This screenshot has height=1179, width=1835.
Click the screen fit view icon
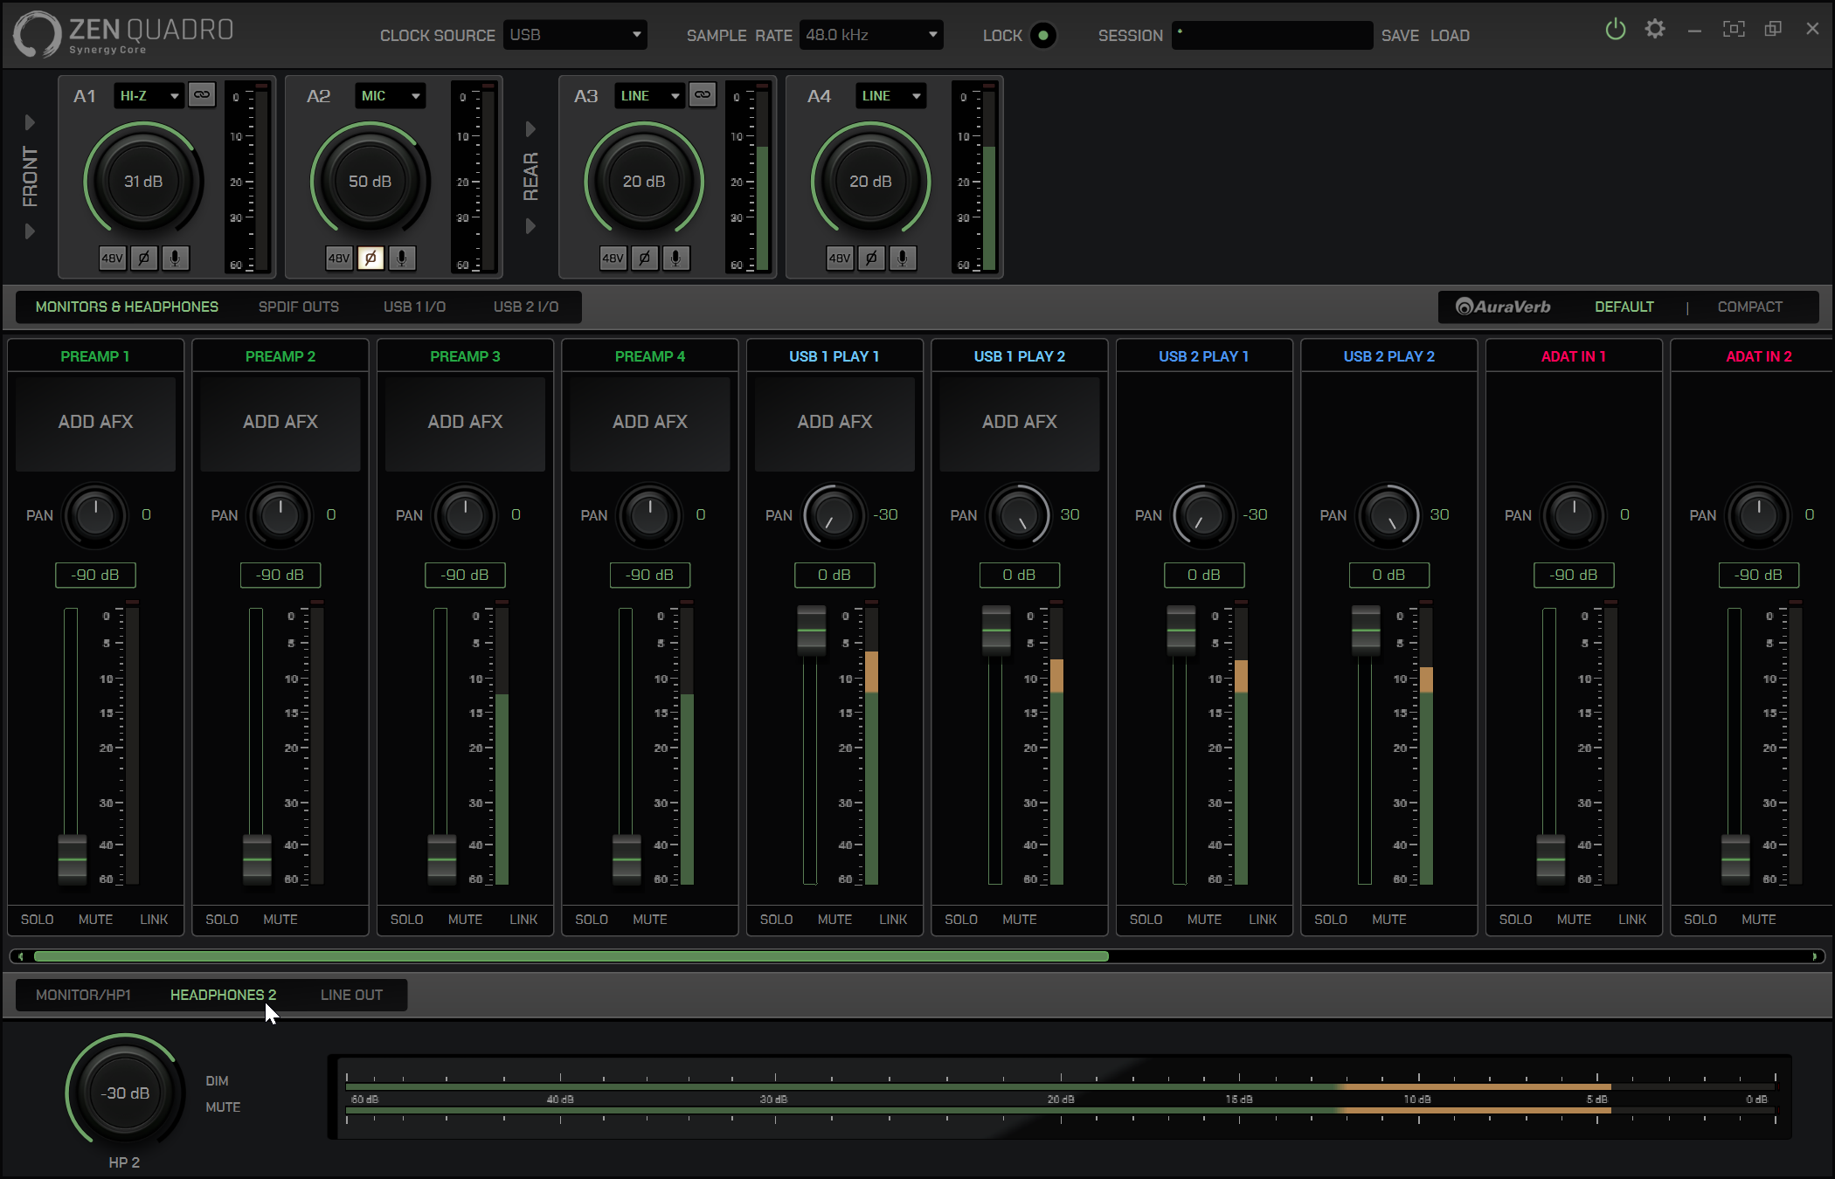pyautogui.click(x=1734, y=29)
